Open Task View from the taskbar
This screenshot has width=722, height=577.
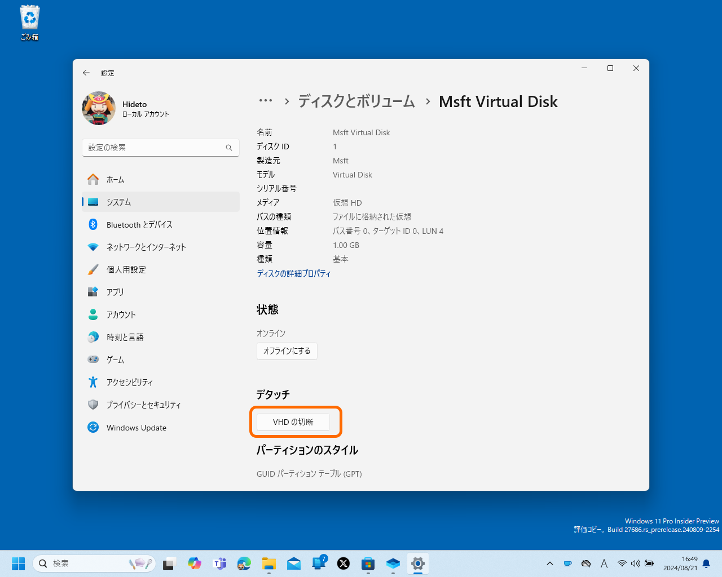click(169, 563)
